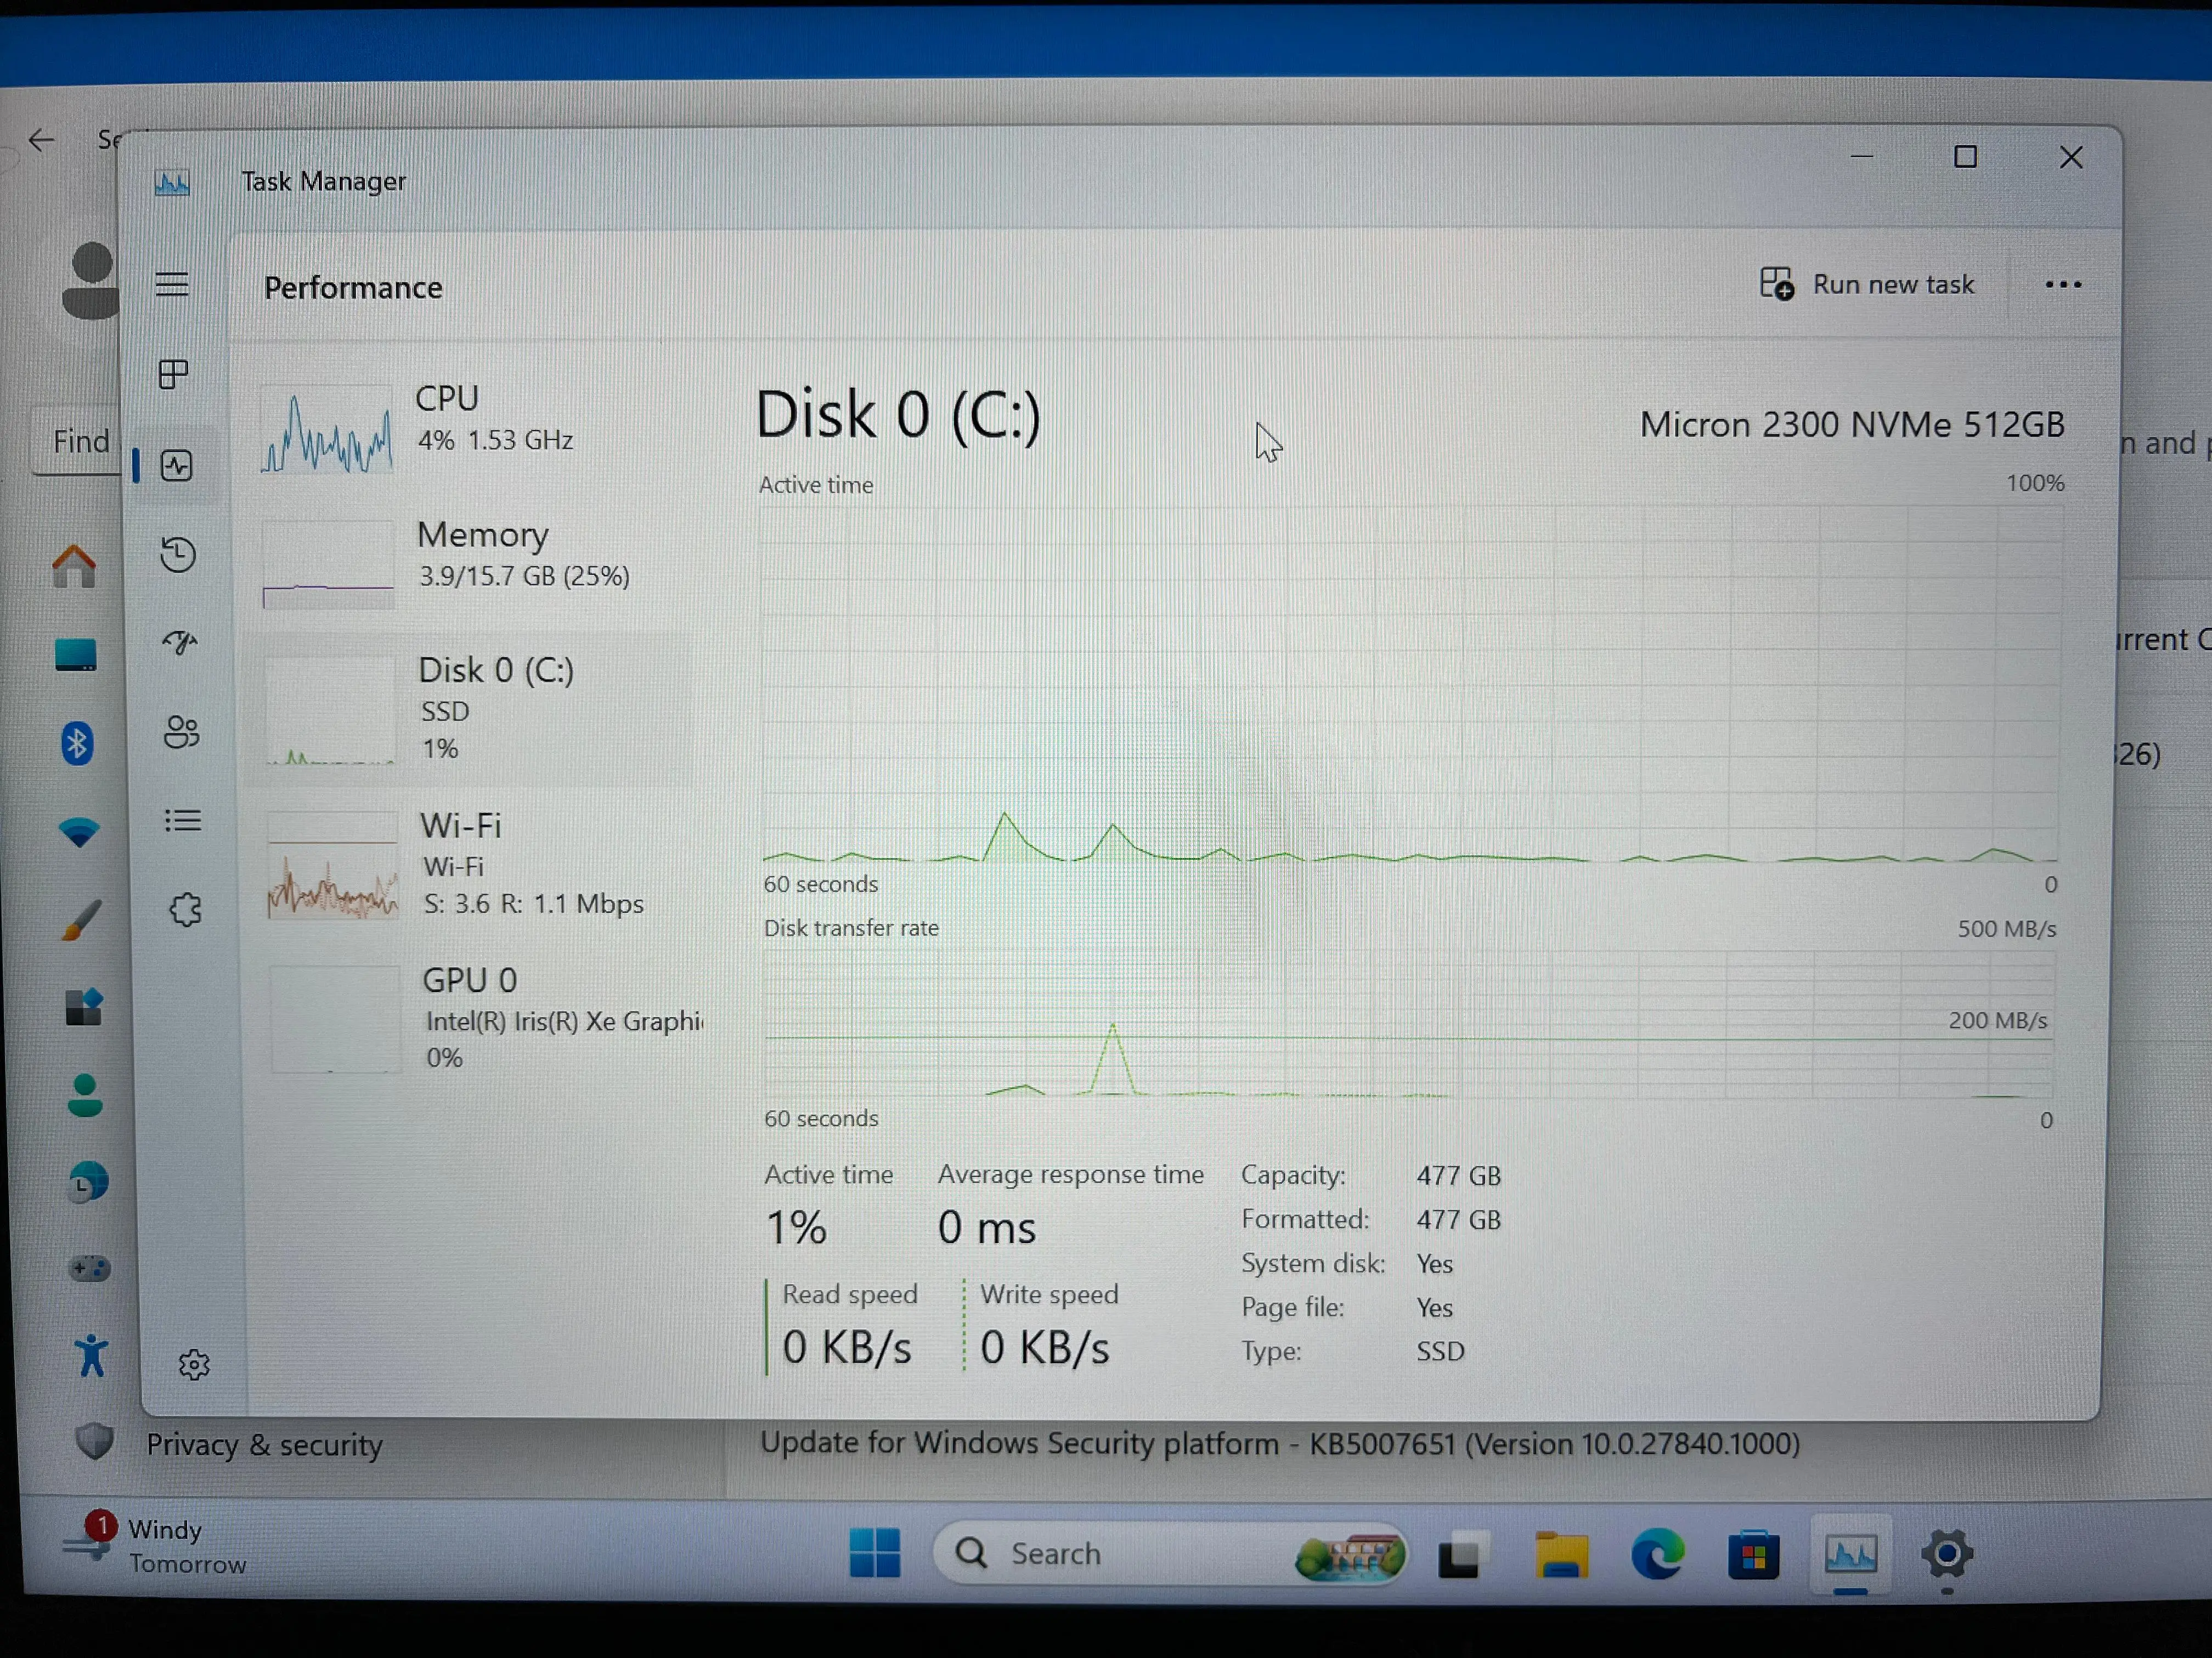The image size is (2212, 1658).
Task: Open Gaming controller icon in Settings sidebar
Action: [89, 1269]
